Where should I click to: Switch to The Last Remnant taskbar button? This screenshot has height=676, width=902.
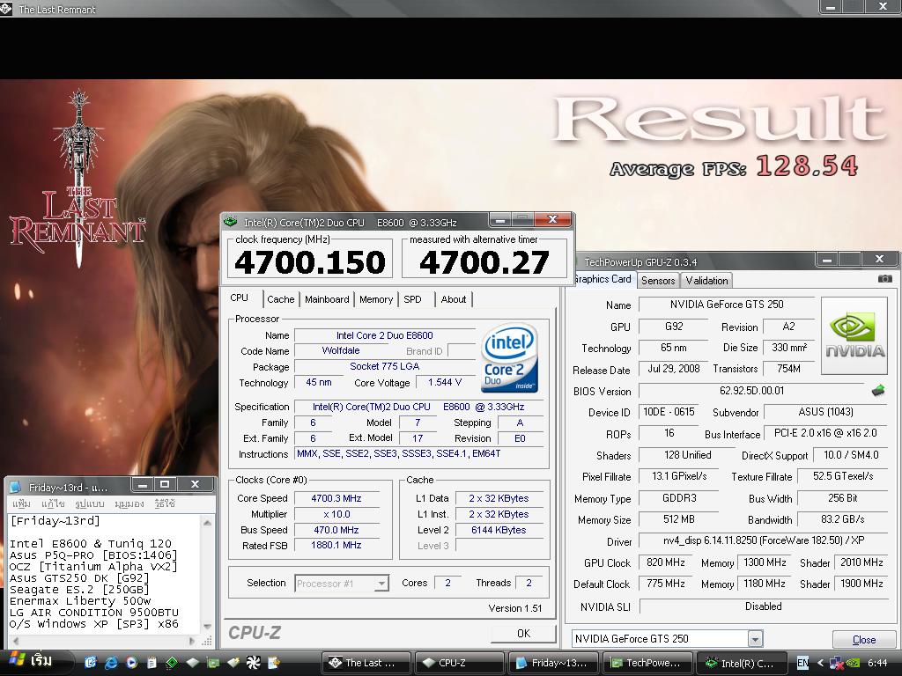(x=366, y=663)
